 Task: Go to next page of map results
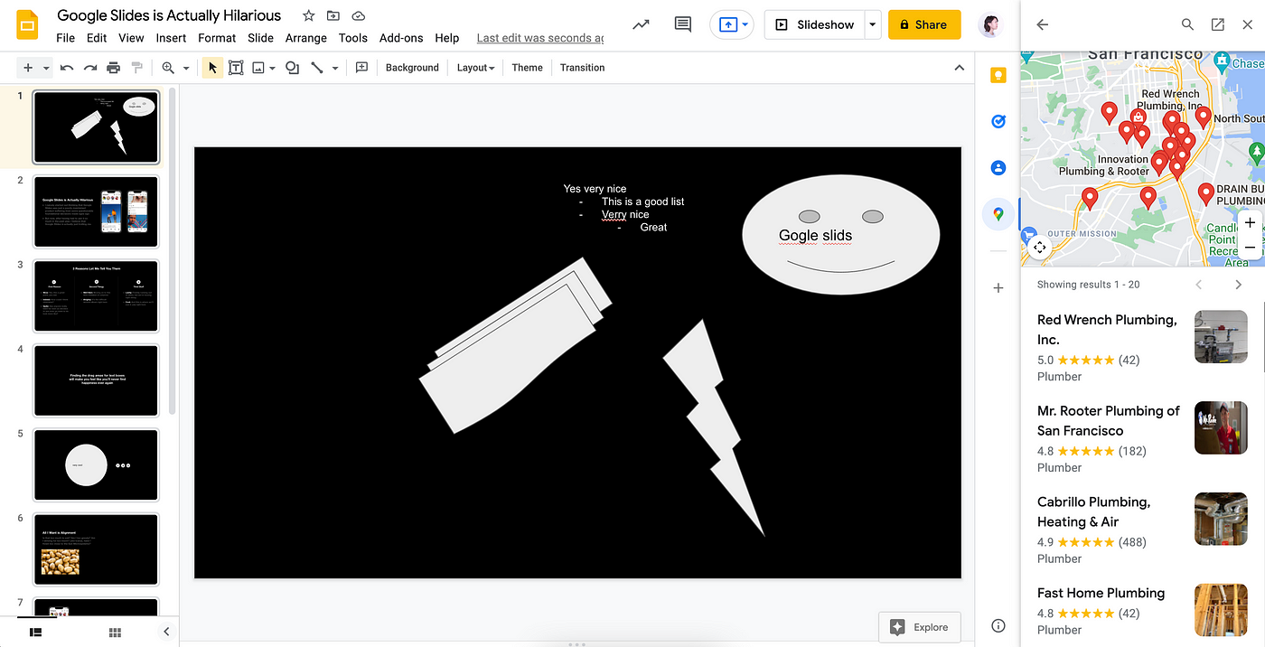point(1238,285)
